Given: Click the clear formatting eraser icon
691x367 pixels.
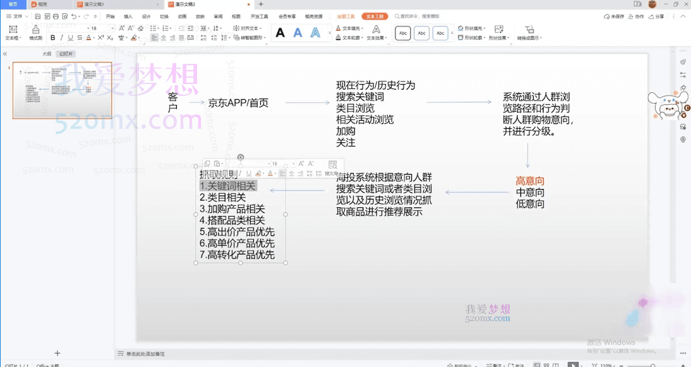Looking at the screenshot, I should (x=141, y=28).
